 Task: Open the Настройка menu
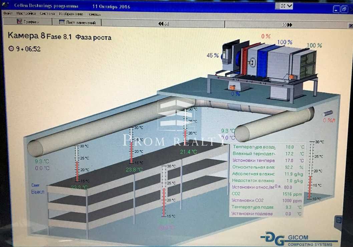[x=26, y=13]
